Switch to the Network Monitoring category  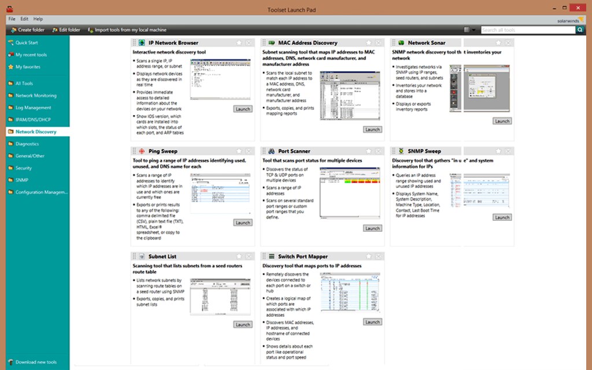click(36, 95)
